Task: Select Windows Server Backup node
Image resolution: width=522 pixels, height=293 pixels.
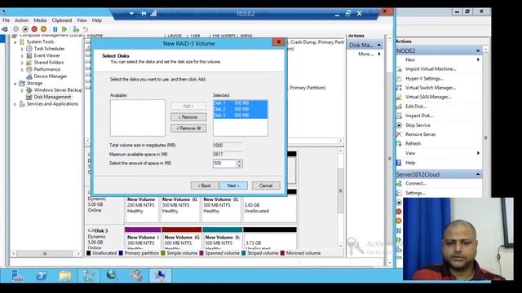Action: click(x=58, y=90)
